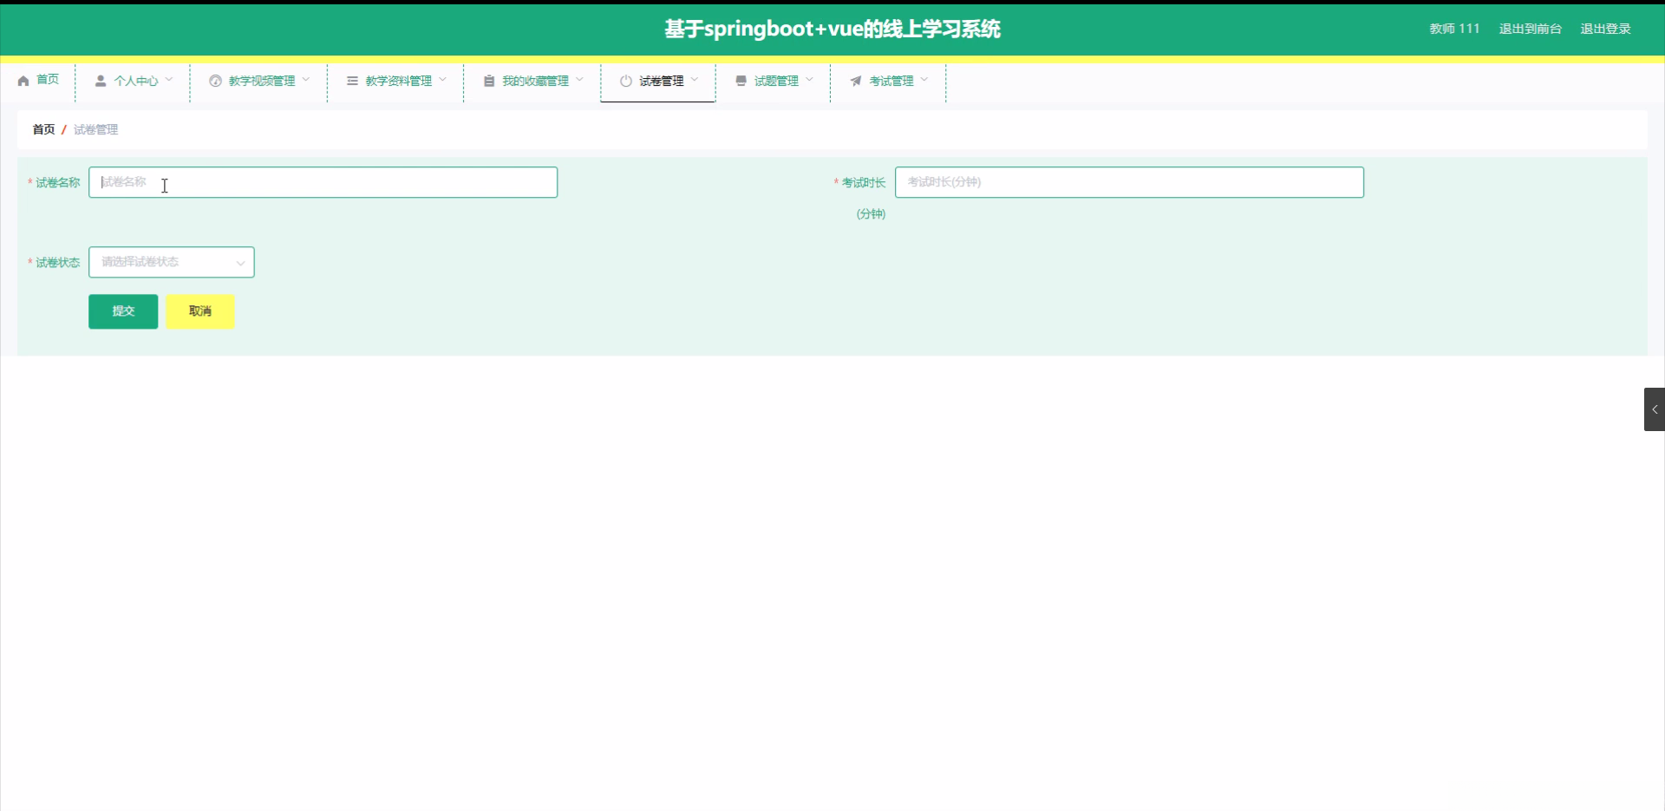
Task: Expand the 教学资料管理 chevron
Action: coord(443,80)
